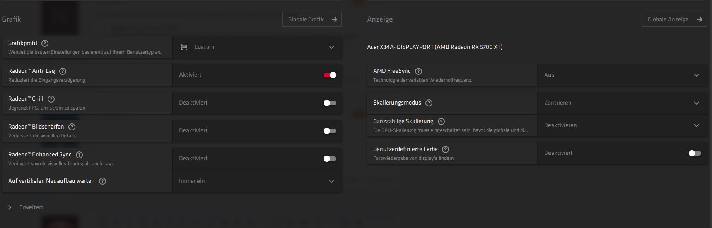Toggle Benutzerdefinierte Farbe on

point(695,153)
